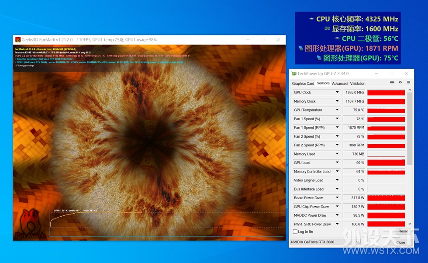428x263 pixels.
Task: Open the Advanced tab in GPU-Z
Action: pos(340,83)
